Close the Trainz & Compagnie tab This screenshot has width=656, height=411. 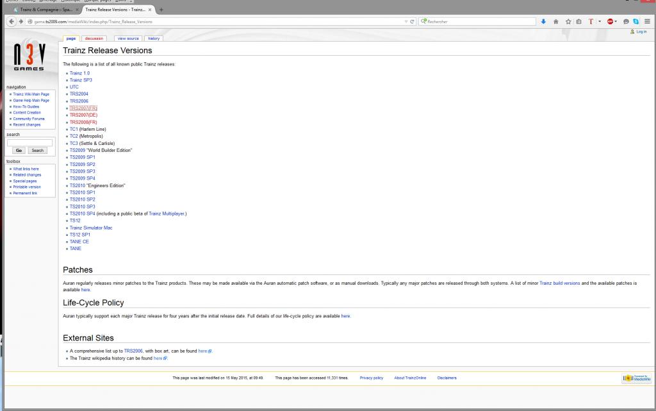click(77, 10)
